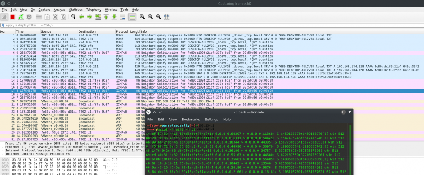Expand Internet Control Message Protocol v6 row

pyautogui.click(x=2, y=154)
